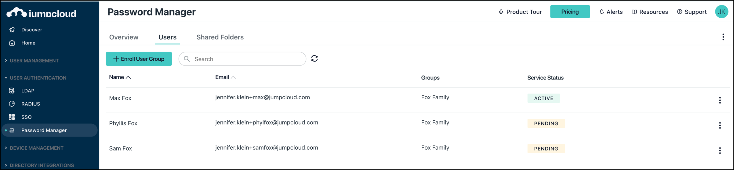Open the LDAP sidebar item
734x170 pixels.
coord(27,91)
